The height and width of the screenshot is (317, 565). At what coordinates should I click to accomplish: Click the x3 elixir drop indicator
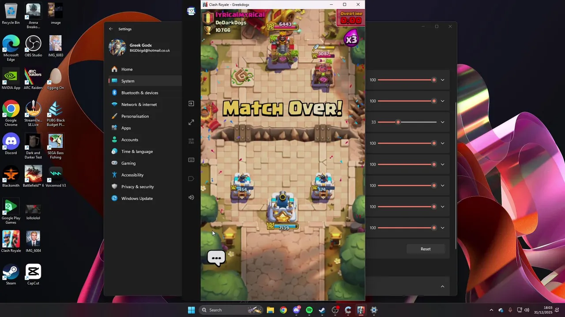(x=350, y=39)
